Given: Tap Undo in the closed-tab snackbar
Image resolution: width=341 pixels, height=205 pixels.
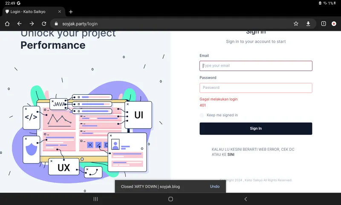Looking at the screenshot, I should click(214, 187).
